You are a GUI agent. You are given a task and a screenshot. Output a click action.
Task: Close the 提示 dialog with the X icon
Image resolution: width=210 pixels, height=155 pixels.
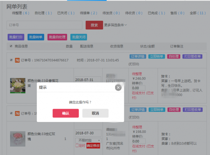click(x=118, y=87)
